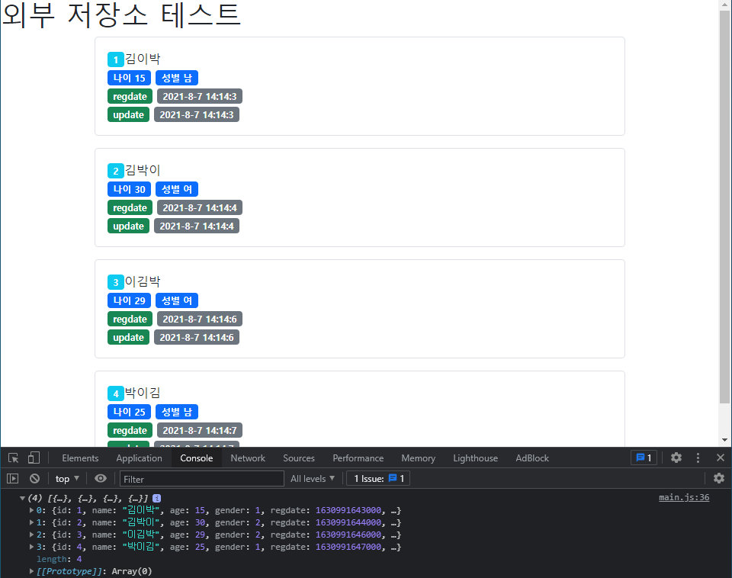Switch to the Elements tab
The image size is (732, 578).
click(x=80, y=458)
